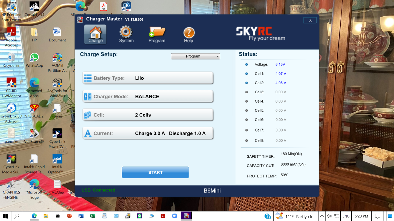The height and width of the screenshot is (221, 394).
Task: Launch GRAPHICS ENGINE from the desktop
Action: tap(11, 189)
